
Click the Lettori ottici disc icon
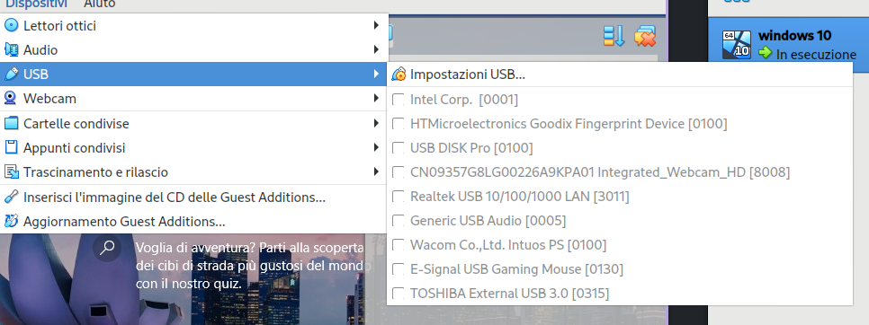[11, 25]
